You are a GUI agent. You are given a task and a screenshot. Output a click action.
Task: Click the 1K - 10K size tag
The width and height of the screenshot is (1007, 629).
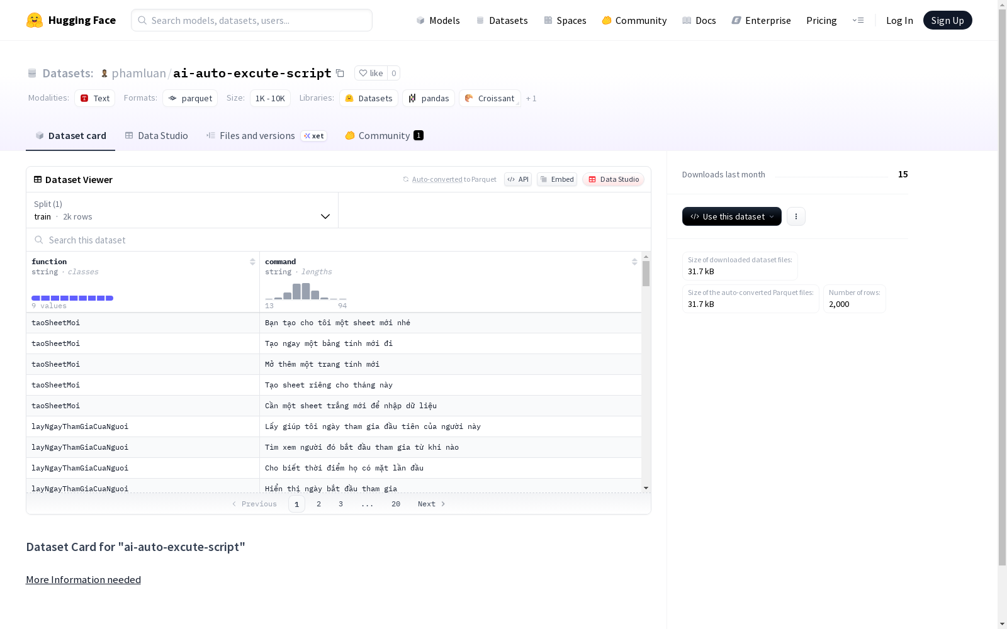point(270,98)
